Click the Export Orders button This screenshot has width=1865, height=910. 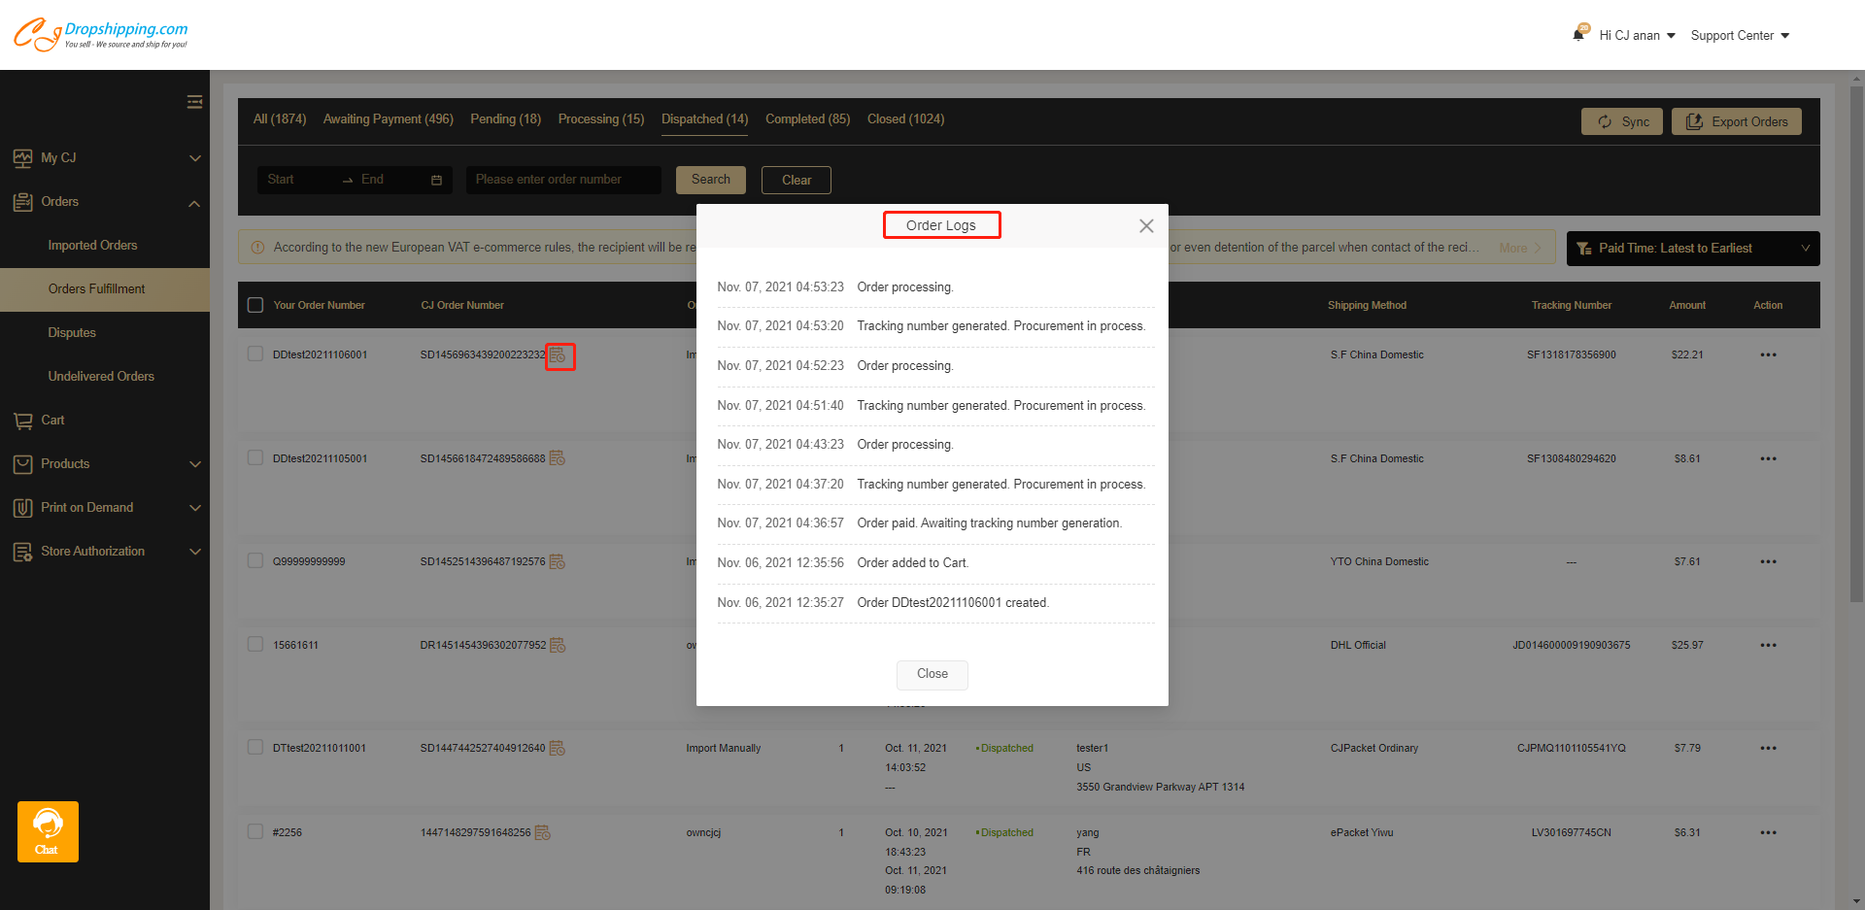[x=1736, y=121]
